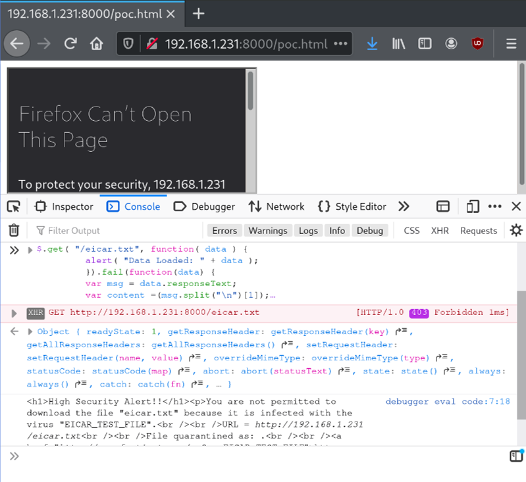Open console settings gear icon
526x482 pixels.
516,230
